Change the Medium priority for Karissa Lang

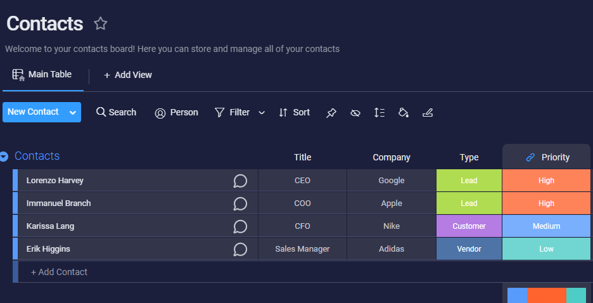(547, 226)
